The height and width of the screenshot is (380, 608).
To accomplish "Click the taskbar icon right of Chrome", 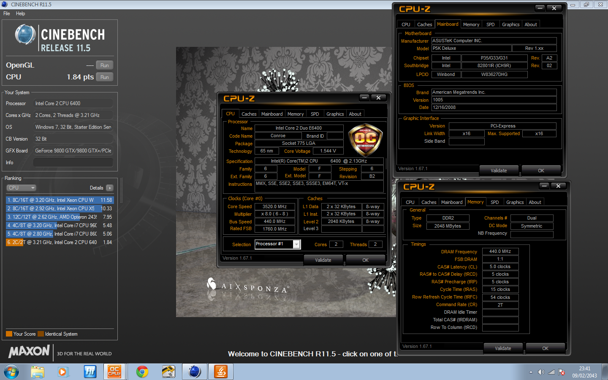I will [x=168, y=372].
